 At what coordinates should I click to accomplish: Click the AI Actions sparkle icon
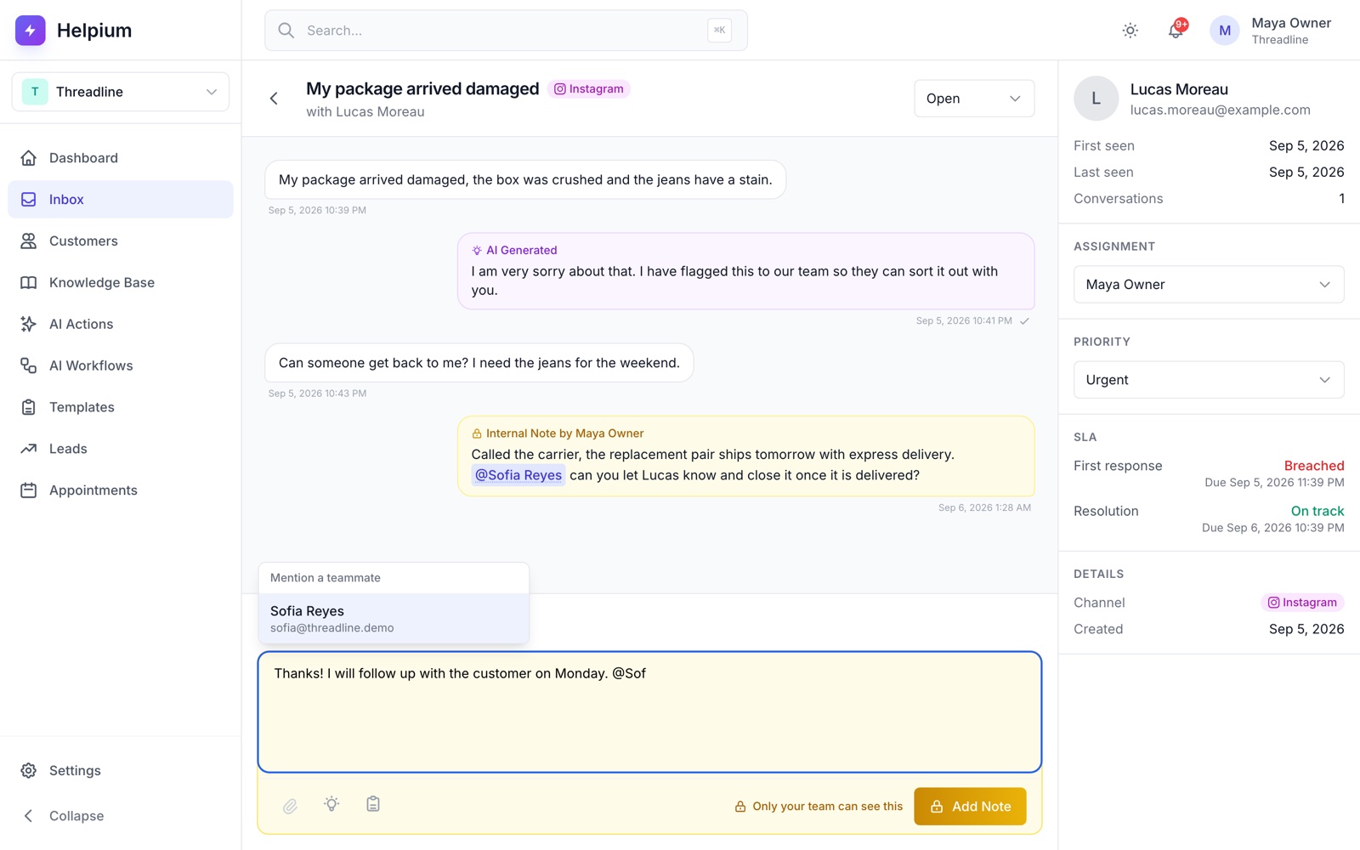29,325
